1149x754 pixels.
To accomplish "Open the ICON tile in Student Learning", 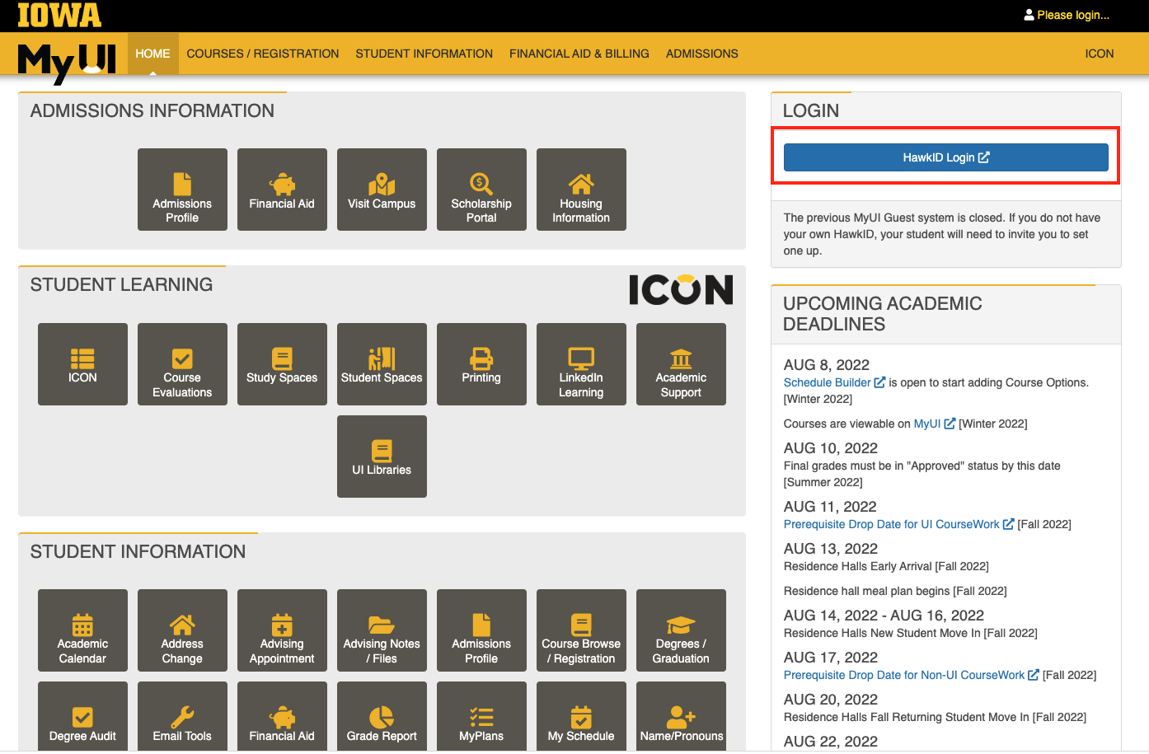I will [82, 364].
